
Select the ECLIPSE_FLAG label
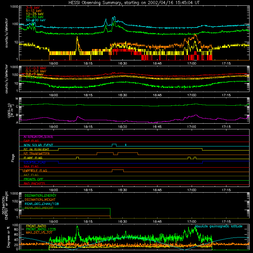click(34, 162)
